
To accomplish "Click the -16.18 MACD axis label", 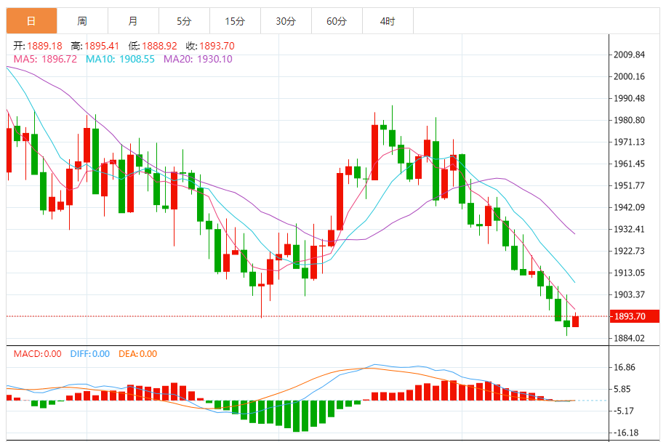I will (626, 433).
